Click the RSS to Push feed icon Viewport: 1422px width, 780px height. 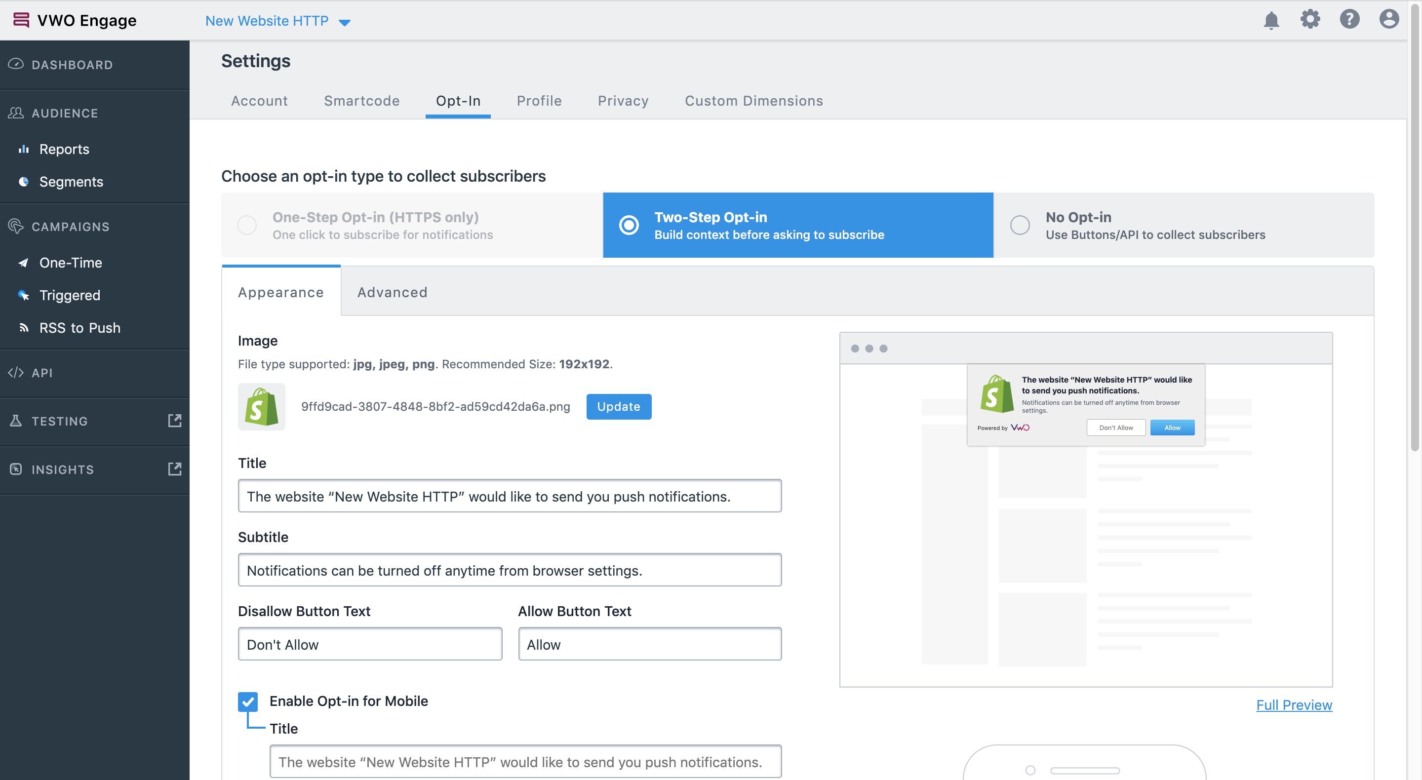24,327
